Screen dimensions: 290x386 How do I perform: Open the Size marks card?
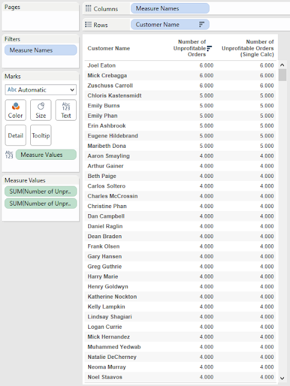tap(40, 110)
